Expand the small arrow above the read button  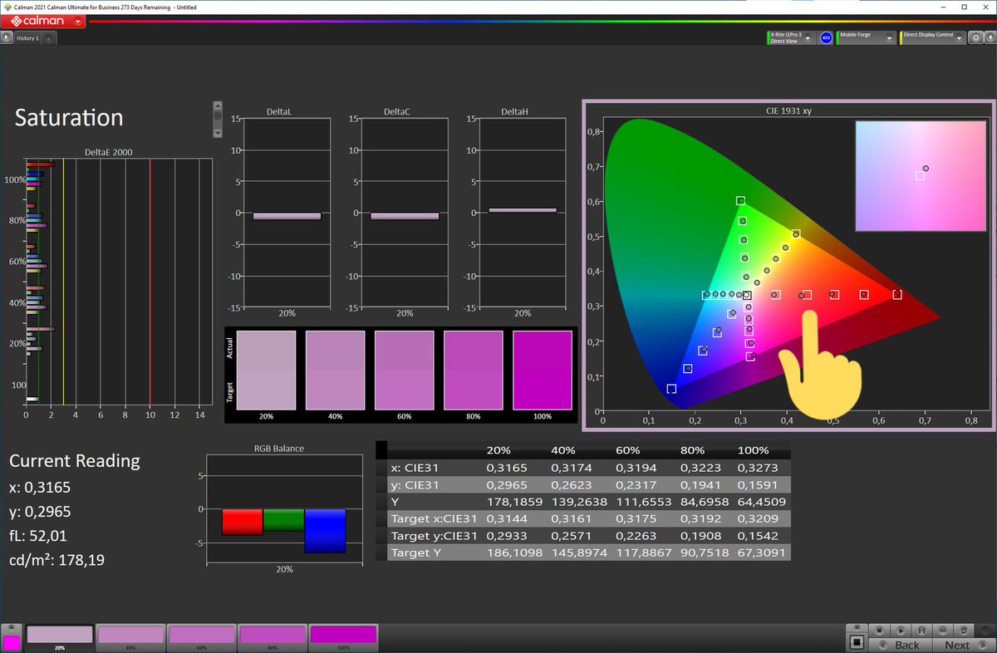tap(857, 627)
